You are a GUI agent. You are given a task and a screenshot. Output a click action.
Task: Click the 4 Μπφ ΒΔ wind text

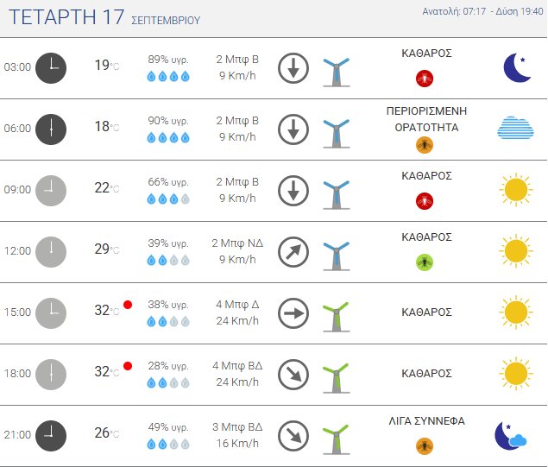click(236, 366)
